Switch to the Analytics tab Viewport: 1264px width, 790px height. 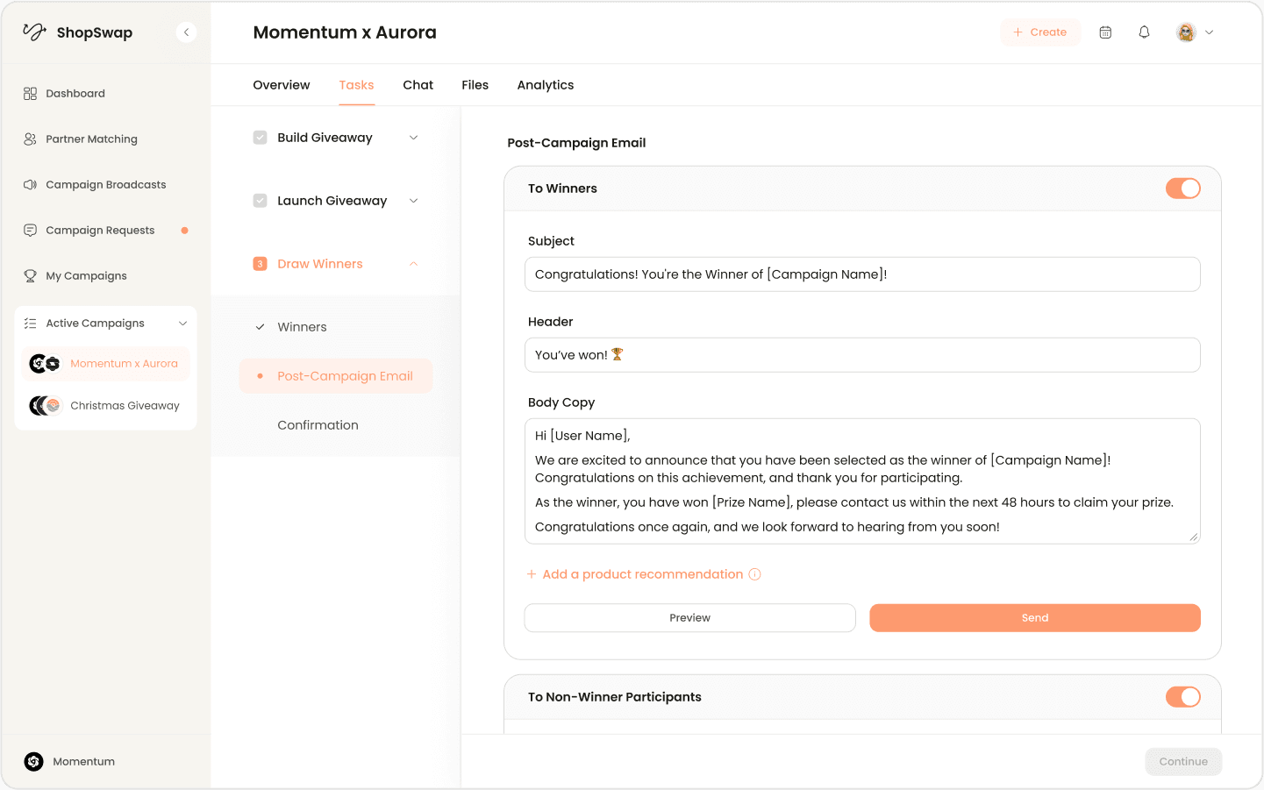click(x=545, y=84)
